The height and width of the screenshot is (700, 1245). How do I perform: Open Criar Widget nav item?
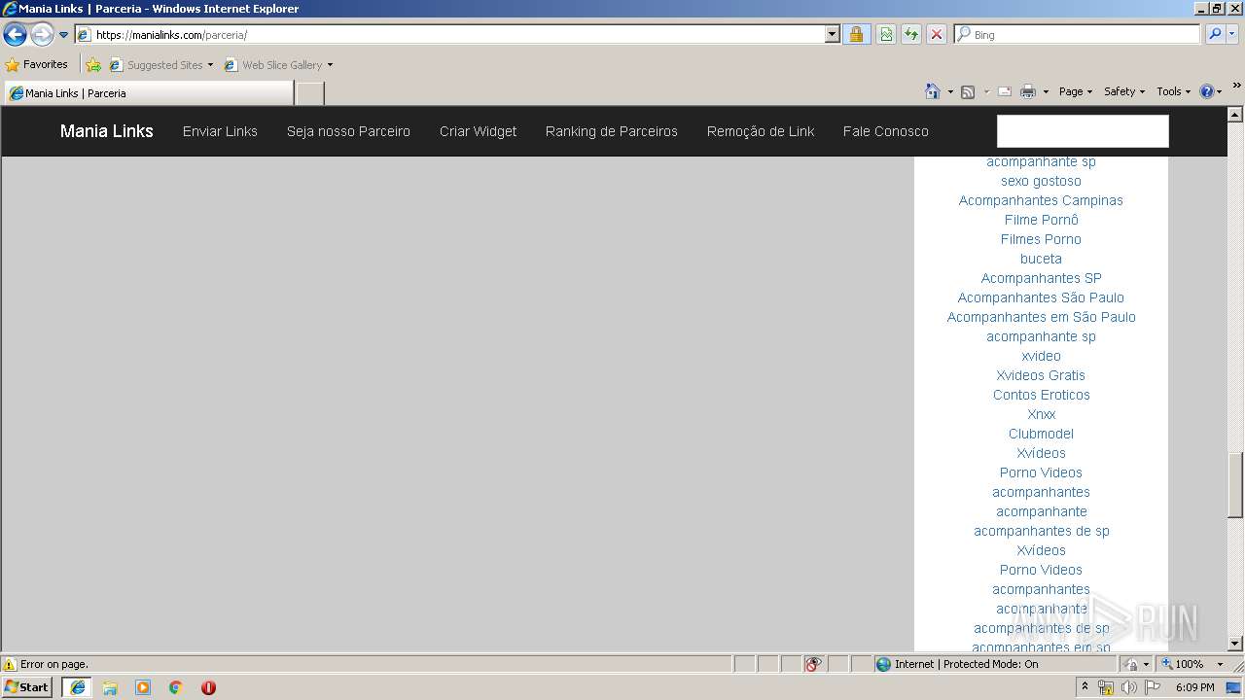(x=478, y=131)
